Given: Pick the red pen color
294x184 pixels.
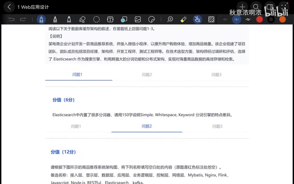Looking at the screenshot, I should (x=260, y=19).
